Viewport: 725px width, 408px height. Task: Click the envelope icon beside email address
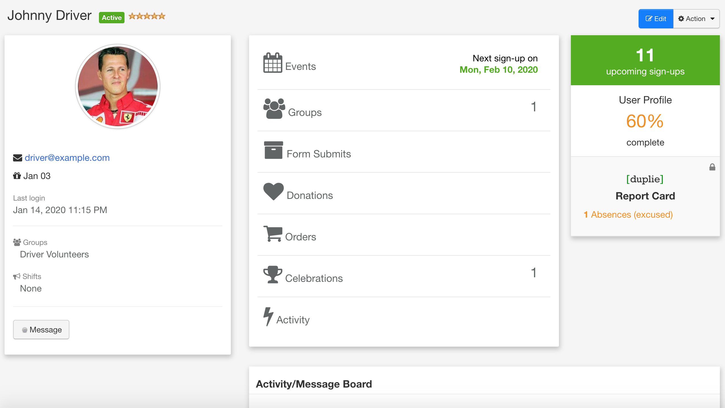click(18, 158)
